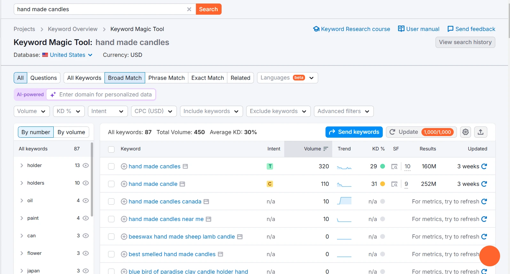Click the Update 1,000/1,000 button

tap(421, 132)
